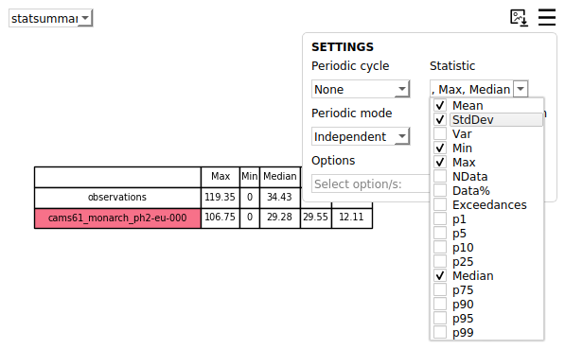The width and height of the screenshot is (565, 349).
Task: Click the 34.43 table cell
Action: pyautogui.click(x=280, y=198)
